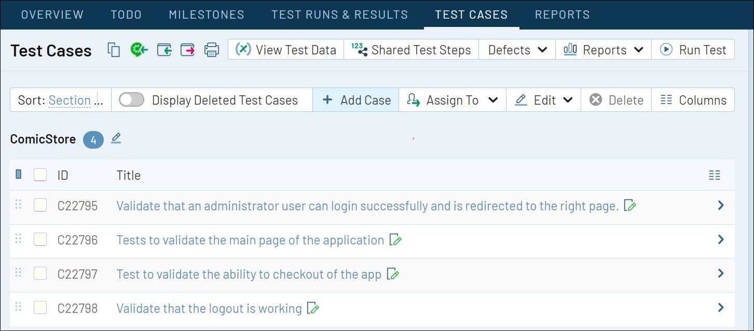
Task: Open the Edit dropdown menu
Action: coord(543,100)
